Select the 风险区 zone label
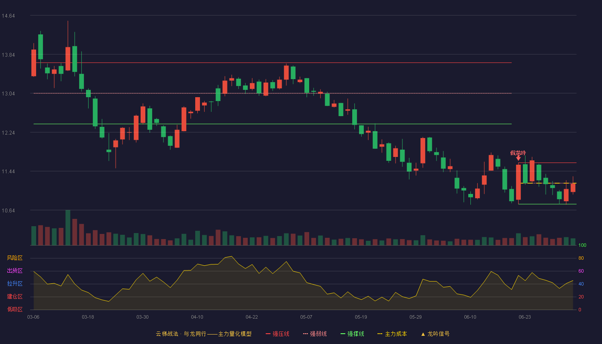This screenshot has width=602, height=344. pyautogui.click(x=15, y=258)
